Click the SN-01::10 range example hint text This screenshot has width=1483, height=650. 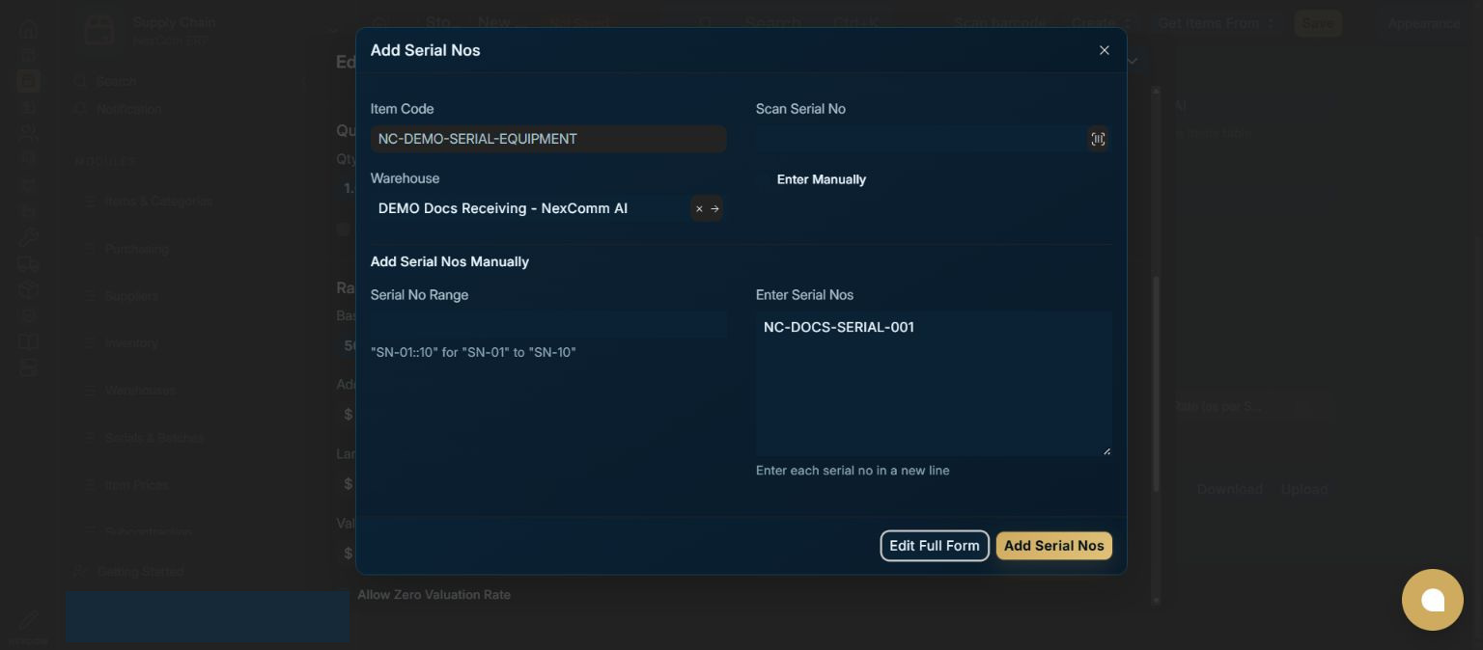pos(473,352)
